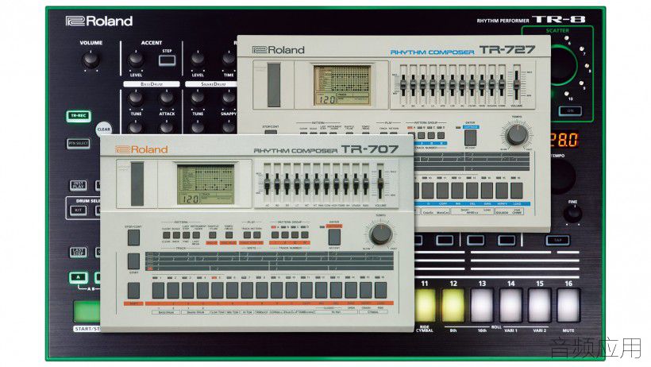Select variation A on the TR-8

click(79, 277)
